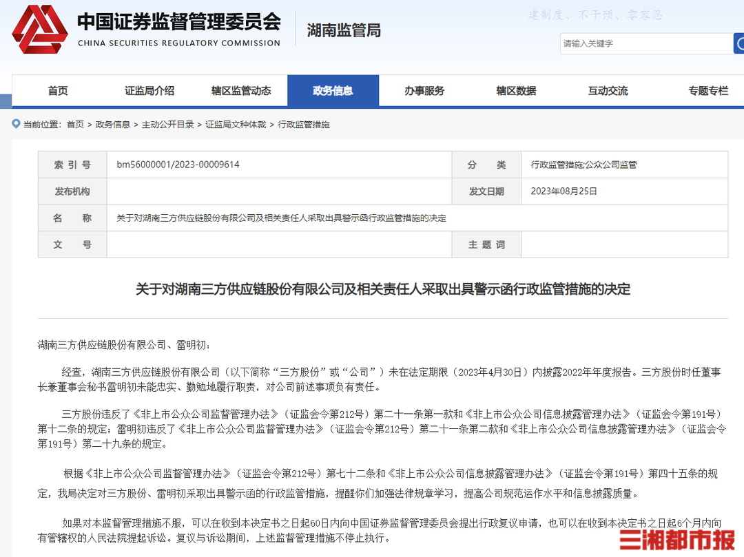Follow the 首页 breadcrumb link
The image size is (744, 557).
(75, 125)
